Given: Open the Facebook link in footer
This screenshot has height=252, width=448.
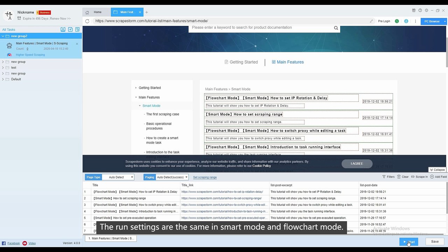Looking at the screenshot, I should 14,243.
